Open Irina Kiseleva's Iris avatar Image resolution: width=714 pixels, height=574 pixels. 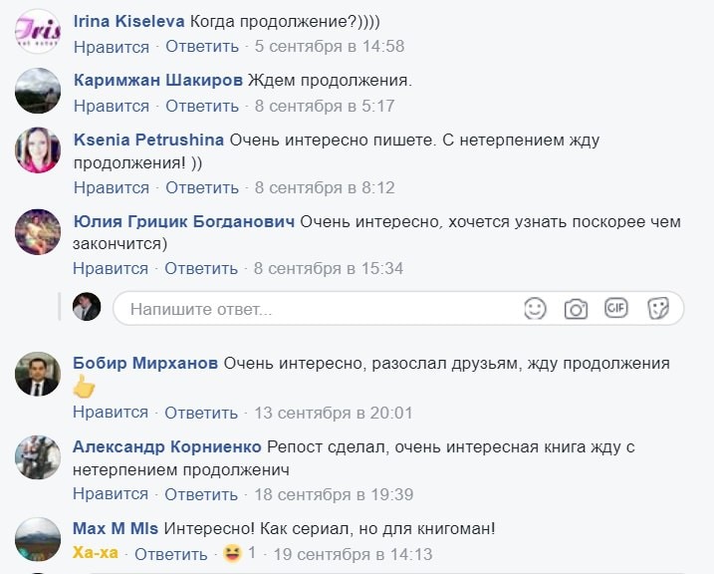38,32
